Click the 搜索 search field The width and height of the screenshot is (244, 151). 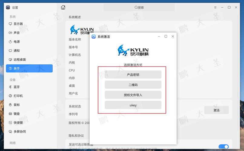tap(139, 8)
